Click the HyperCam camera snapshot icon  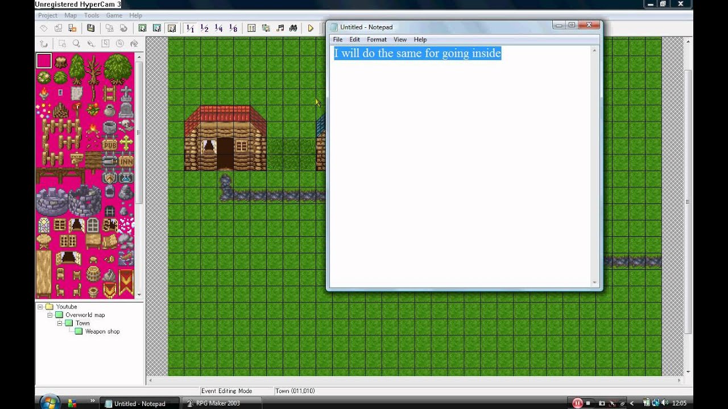coord(602,403)
